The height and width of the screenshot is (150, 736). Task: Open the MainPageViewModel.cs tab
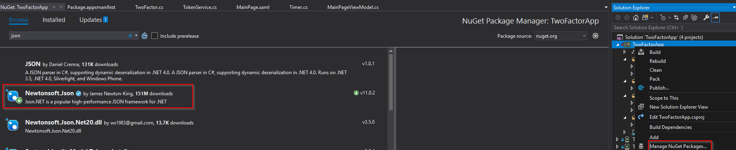(353, 7)
